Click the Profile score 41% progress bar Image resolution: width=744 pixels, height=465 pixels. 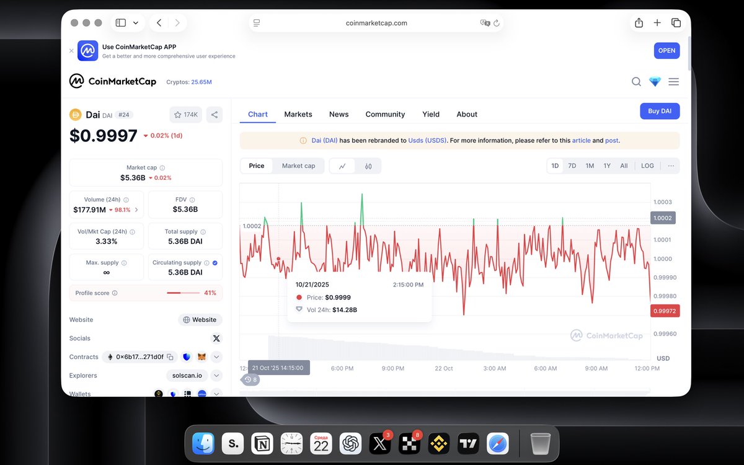(x=182, y=293)
